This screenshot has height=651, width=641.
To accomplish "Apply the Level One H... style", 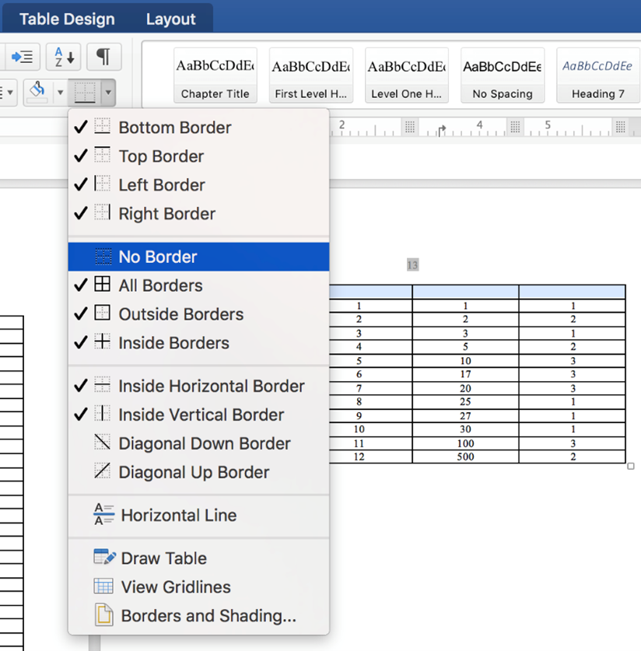I will click(x=406, y=75).
